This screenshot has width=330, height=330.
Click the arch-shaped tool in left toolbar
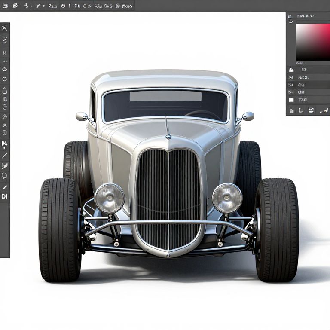tap(5, 91)
